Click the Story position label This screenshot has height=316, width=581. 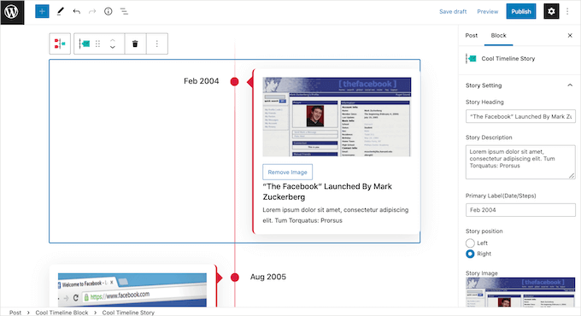coord(484,231)
